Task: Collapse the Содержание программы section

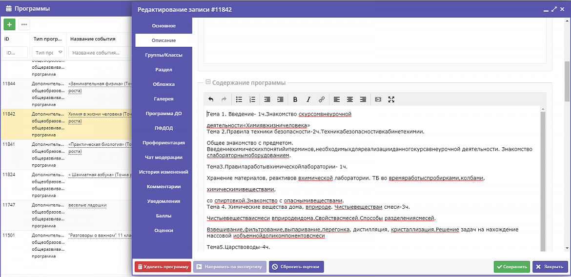Action: [208, 82]
